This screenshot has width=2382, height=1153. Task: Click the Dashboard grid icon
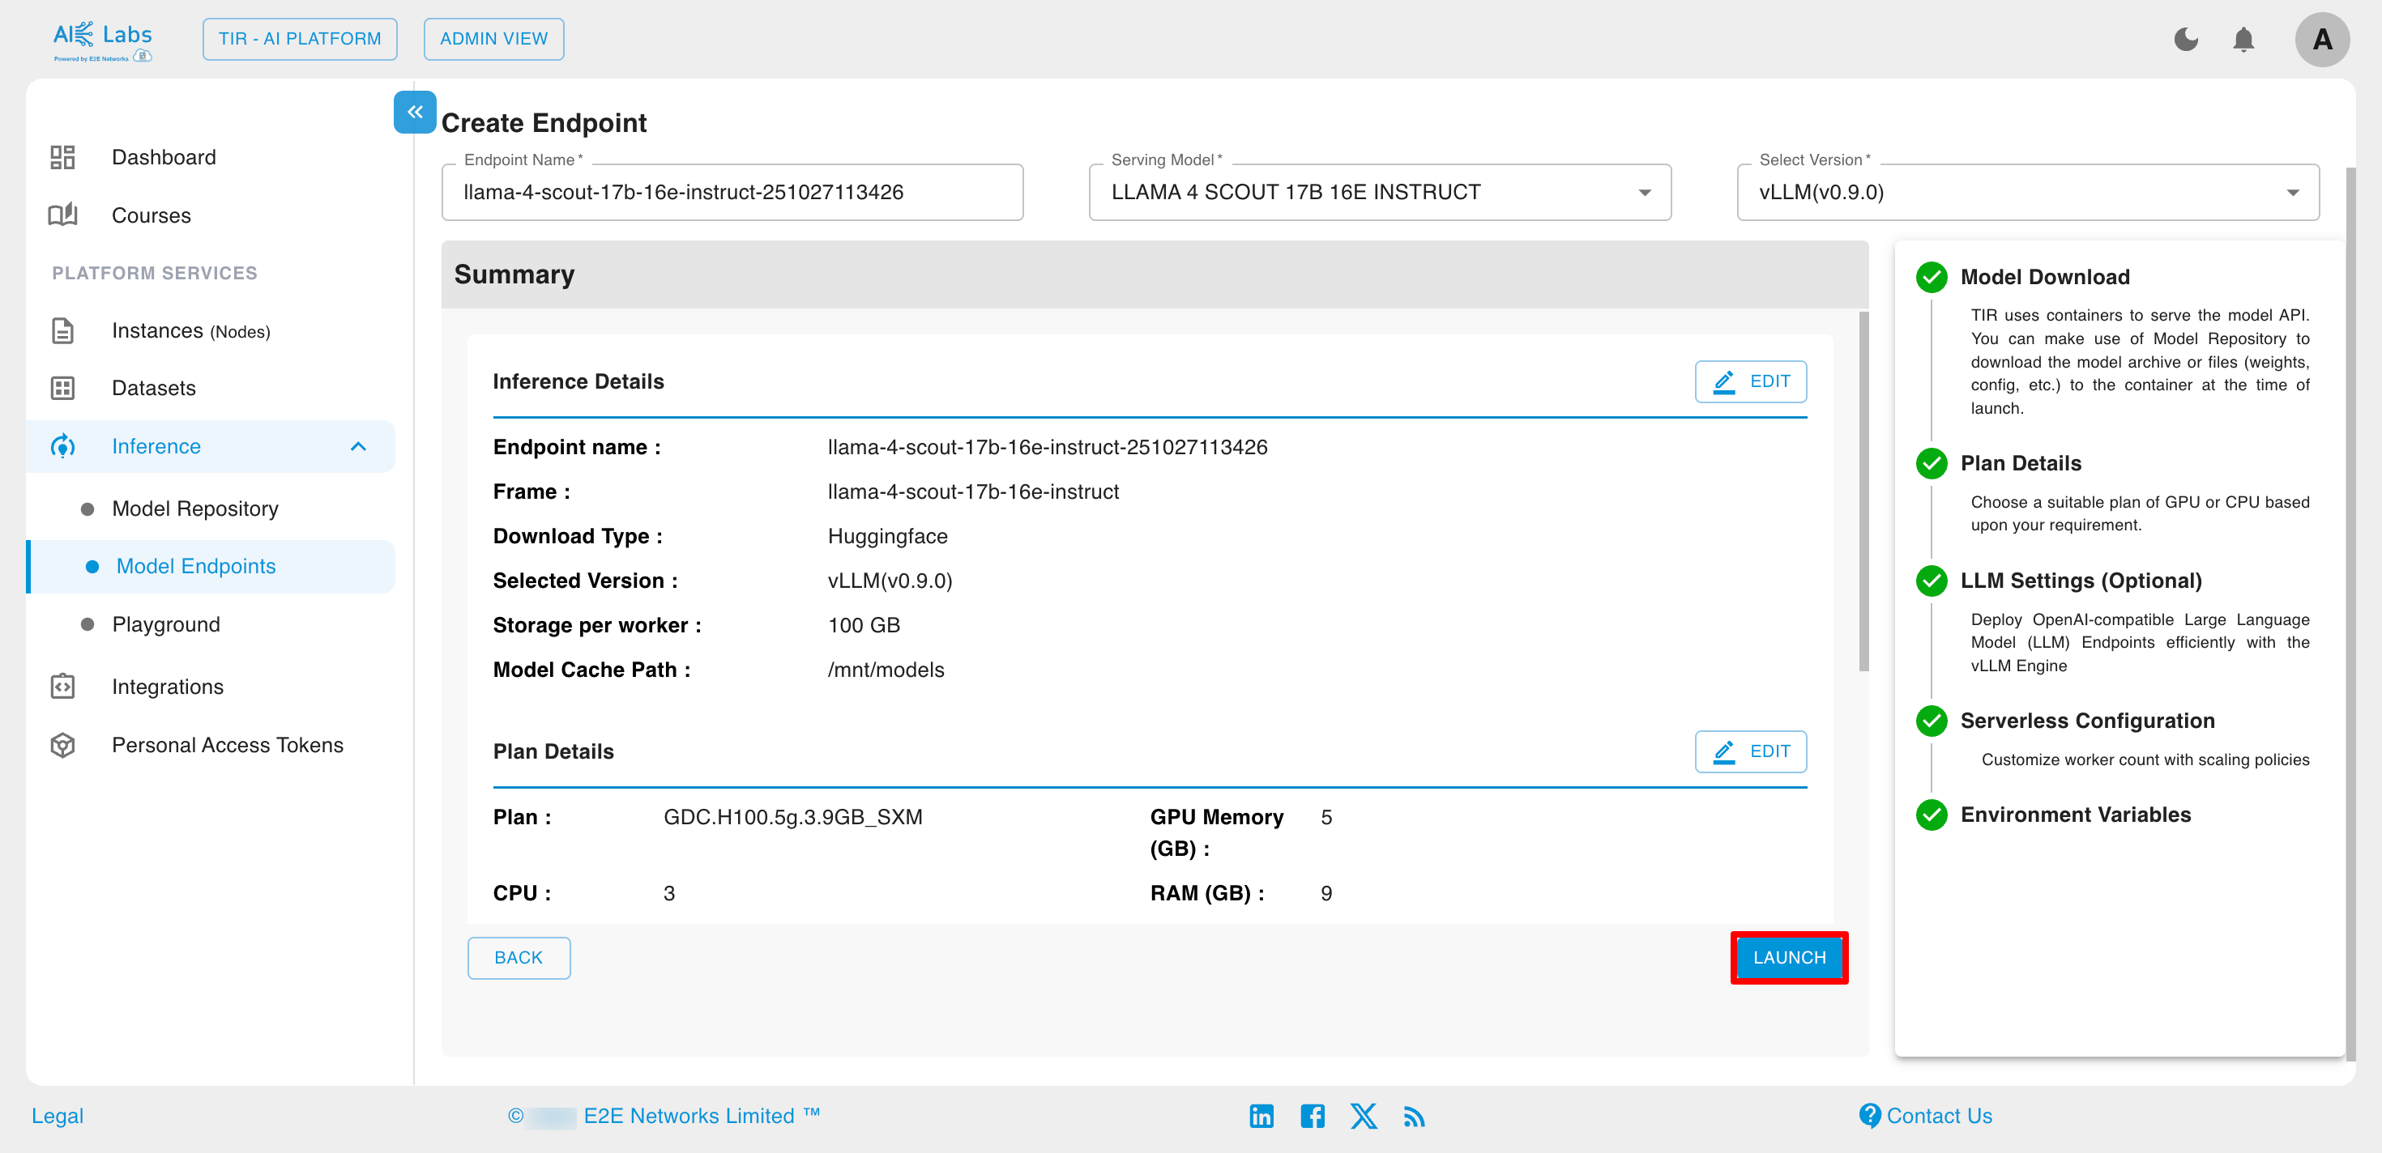click(63, 157)
